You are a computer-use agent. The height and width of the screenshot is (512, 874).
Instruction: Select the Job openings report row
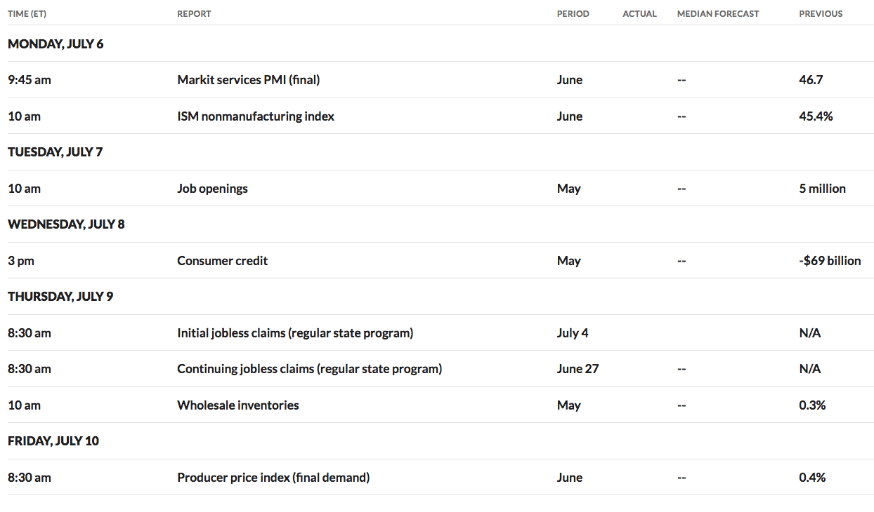(x=441, y=189)
